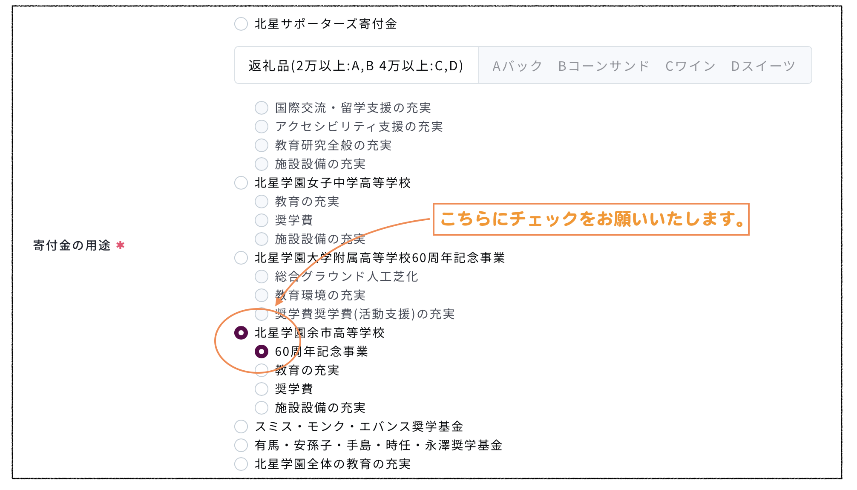Choose アクセシビリティ支援の充実 radio button

coord(262,127)
